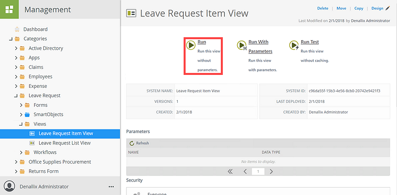Click the Leave Request Item View icon in tree
This screenshot has height=195, width=397.
[32, 133]
